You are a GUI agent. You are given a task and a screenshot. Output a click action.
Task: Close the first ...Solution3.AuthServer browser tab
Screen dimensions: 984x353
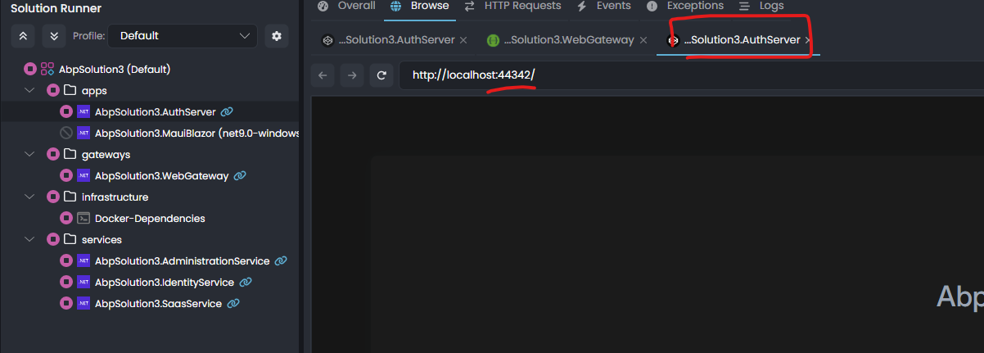coord(463,39)
